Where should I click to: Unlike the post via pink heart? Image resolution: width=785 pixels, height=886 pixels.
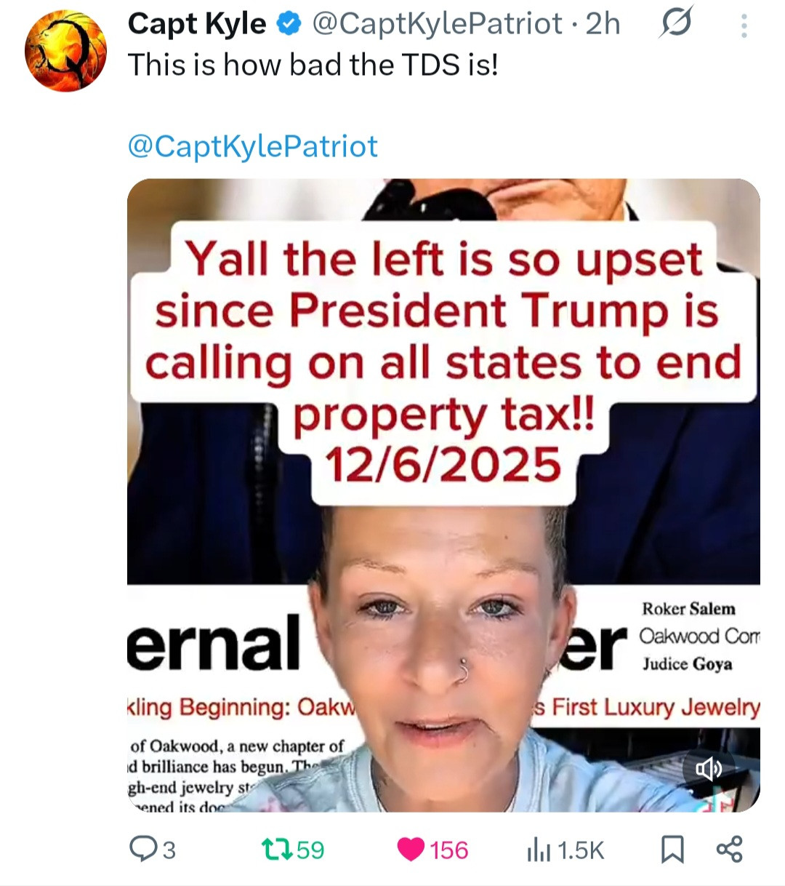point(411,850)
